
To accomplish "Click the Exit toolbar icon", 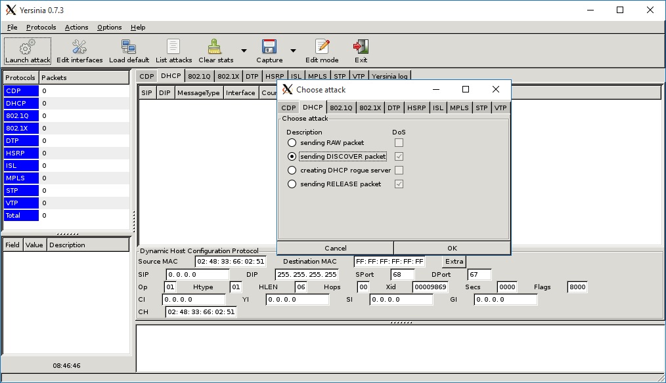I will [361, 47].
